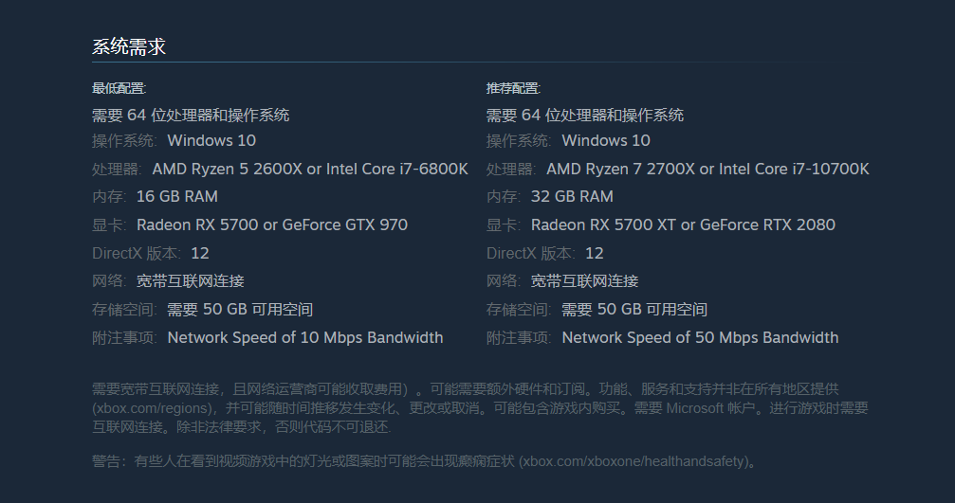
Task: Click Radeon RX 5700 or GeForce GTX 970
Action: [x=272, y=225]
